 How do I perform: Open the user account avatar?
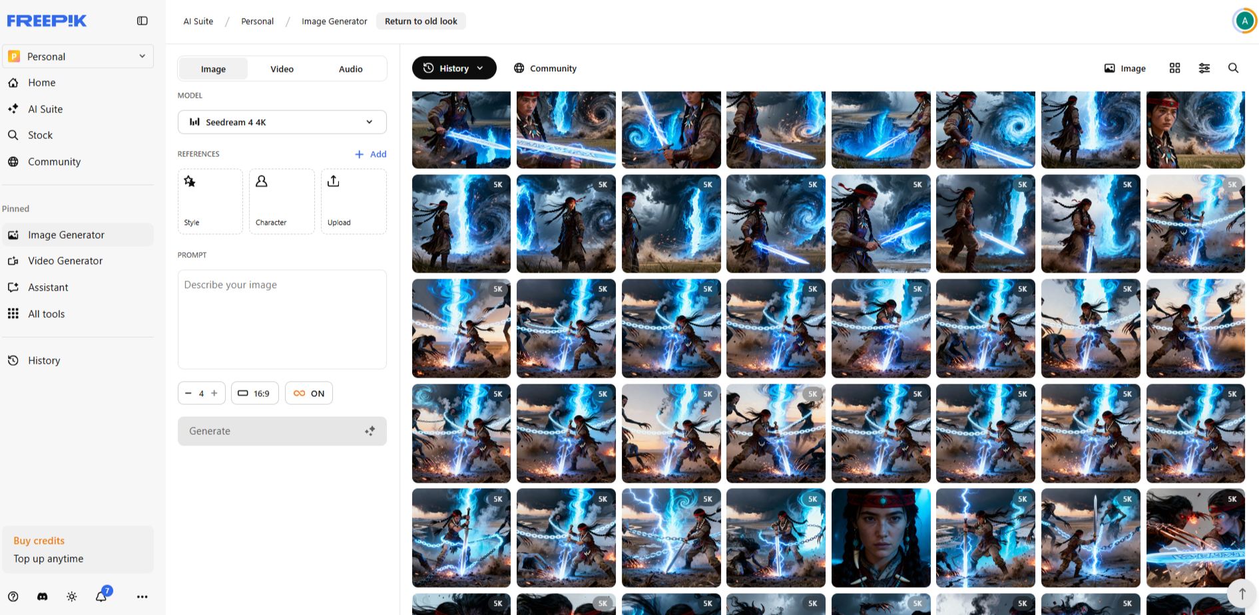[x=1244, y=21]
